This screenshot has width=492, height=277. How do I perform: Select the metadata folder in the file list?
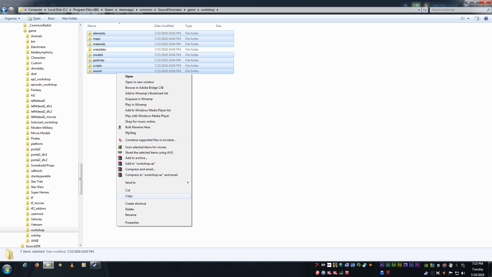pos(99,50)
